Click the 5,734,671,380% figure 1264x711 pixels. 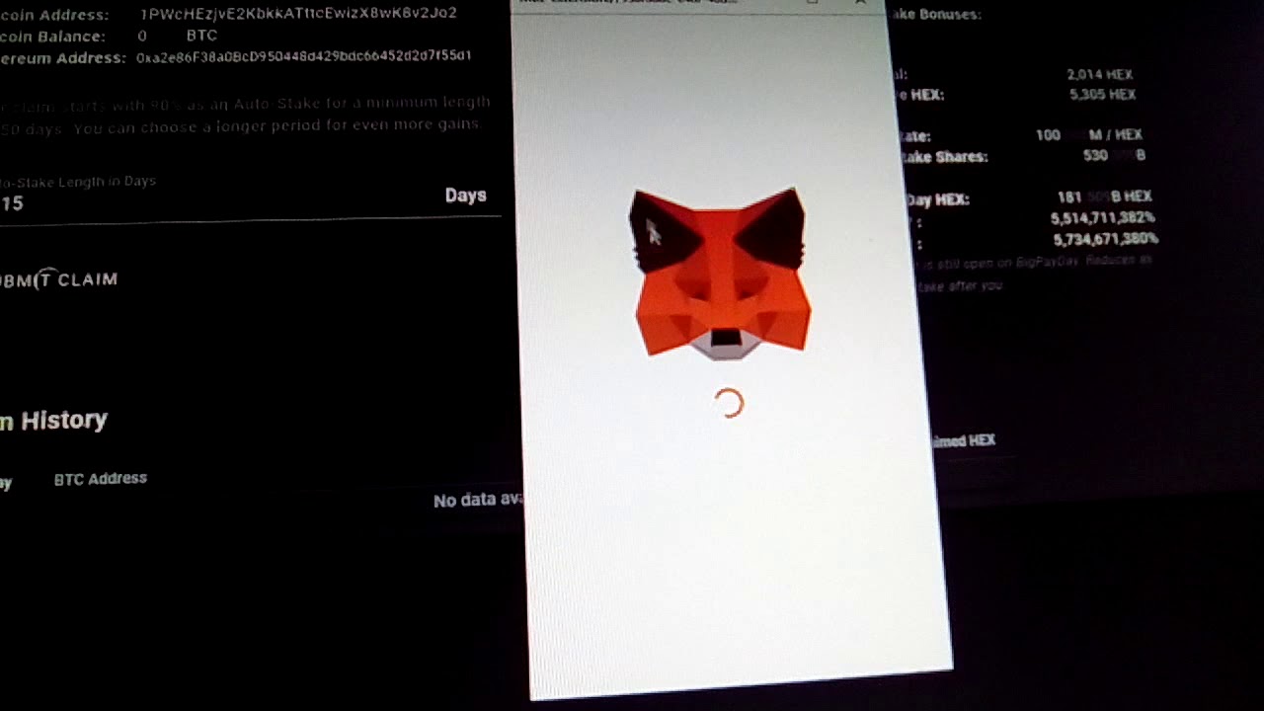pos(1105,239)
